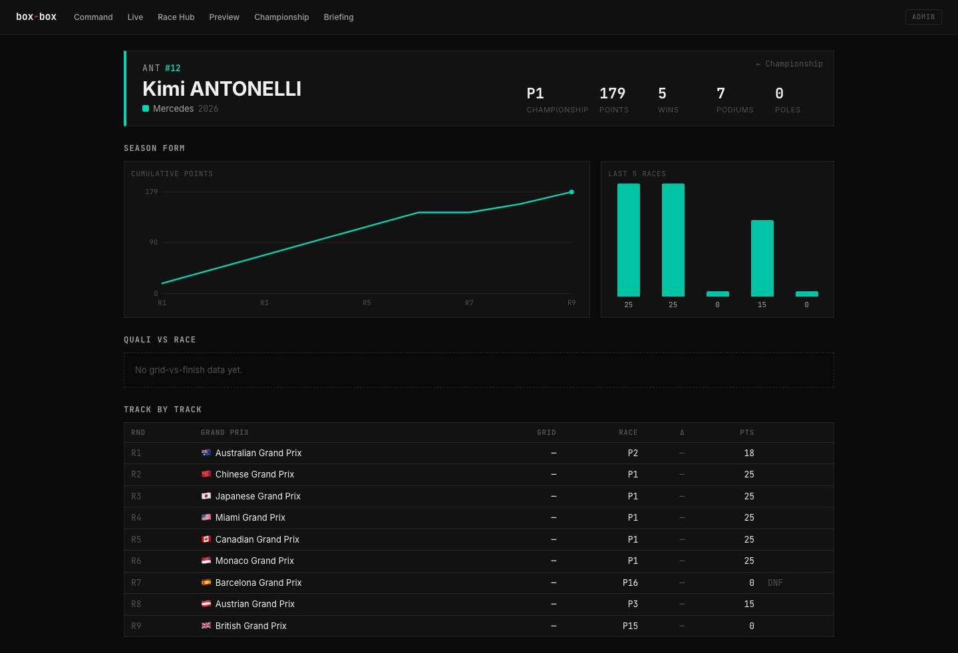
Task: Click the box-box logo
Action: point(36,17)
